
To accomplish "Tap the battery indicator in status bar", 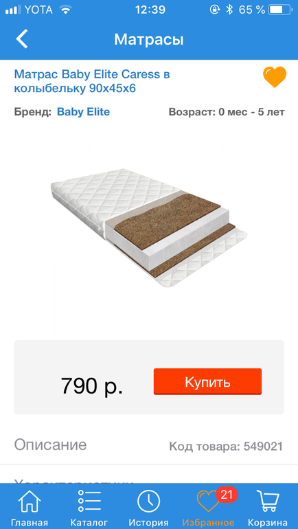I will [280, 10].
